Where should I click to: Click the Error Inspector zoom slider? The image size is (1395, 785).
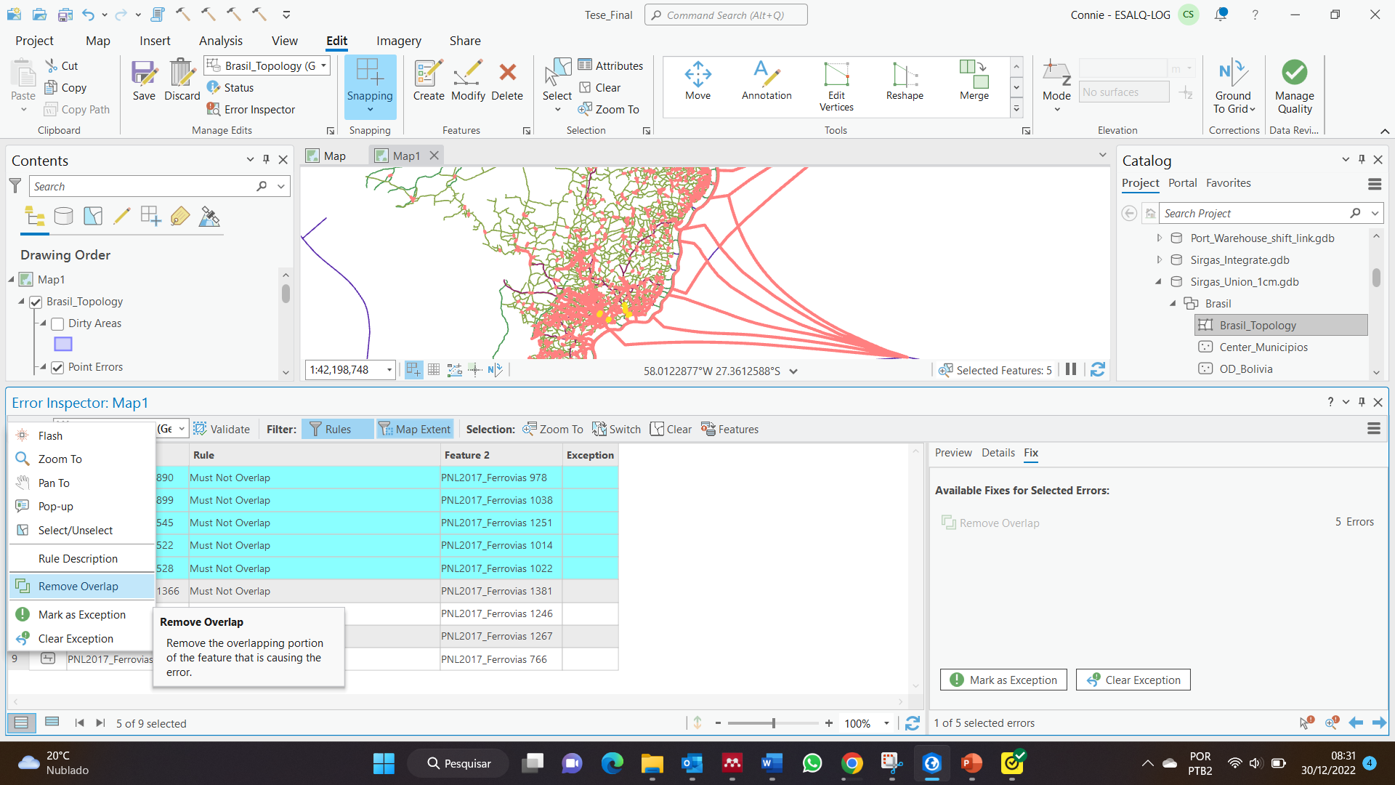774,723
